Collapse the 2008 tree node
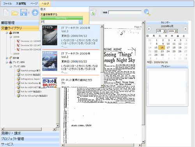 11,37
